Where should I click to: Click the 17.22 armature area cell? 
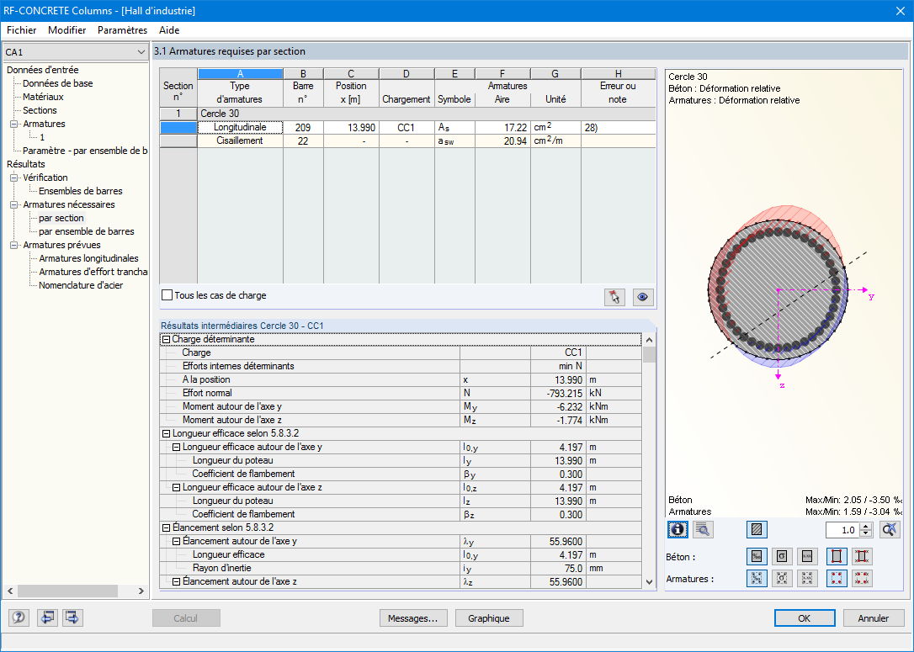coord(502,128)
